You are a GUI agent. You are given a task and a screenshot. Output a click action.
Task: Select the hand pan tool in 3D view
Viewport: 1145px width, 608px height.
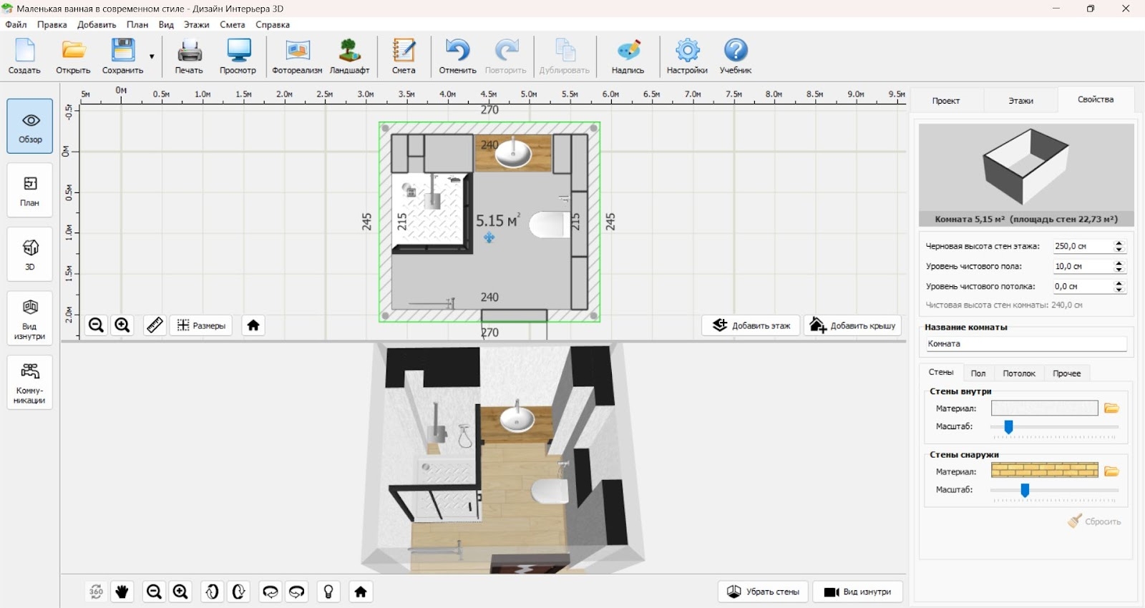(x=122, y=592)
